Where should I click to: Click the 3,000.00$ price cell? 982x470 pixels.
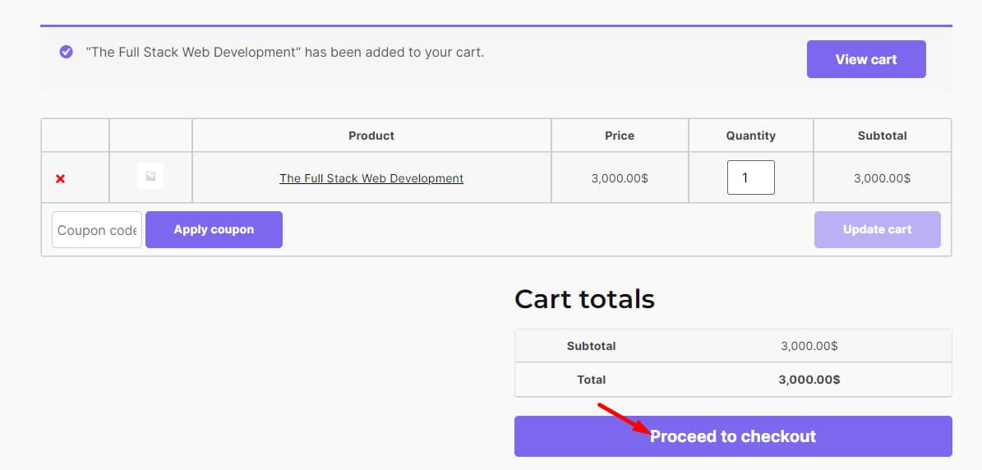[620, 178]
